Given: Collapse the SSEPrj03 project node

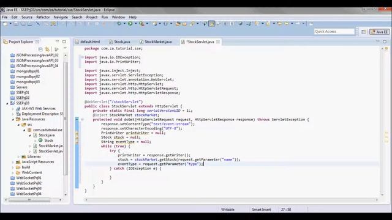Looking at the screenshot, I should tap(7, 103).
